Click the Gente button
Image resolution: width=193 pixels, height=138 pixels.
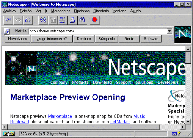point(129,39)
